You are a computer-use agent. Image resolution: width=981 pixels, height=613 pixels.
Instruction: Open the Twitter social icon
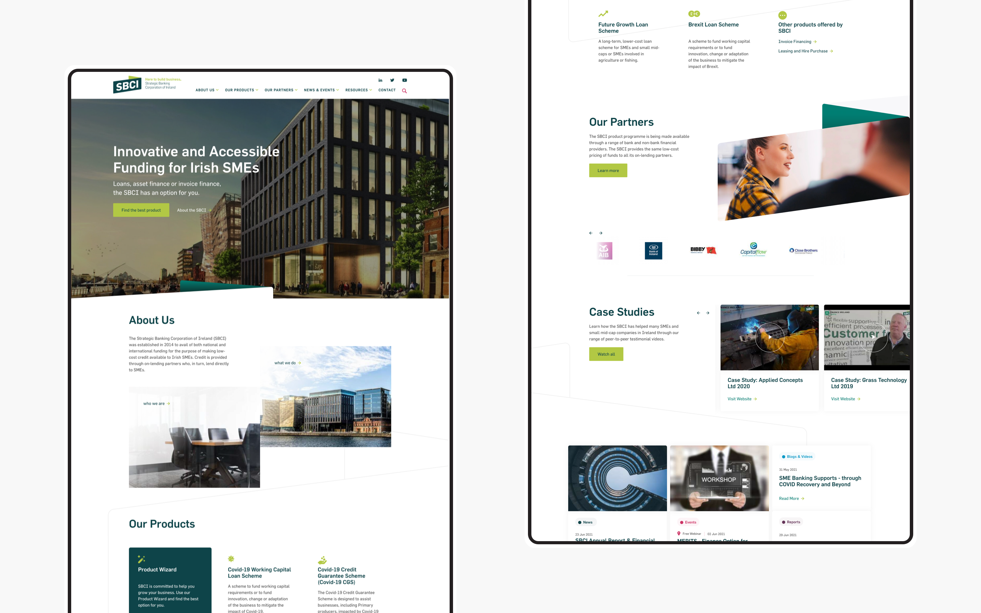(x=392, y=80)
